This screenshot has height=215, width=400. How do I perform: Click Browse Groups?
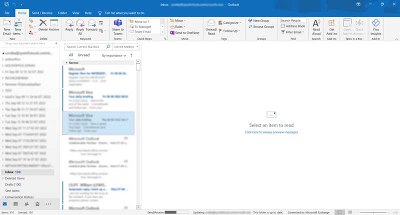pos(261,27)
